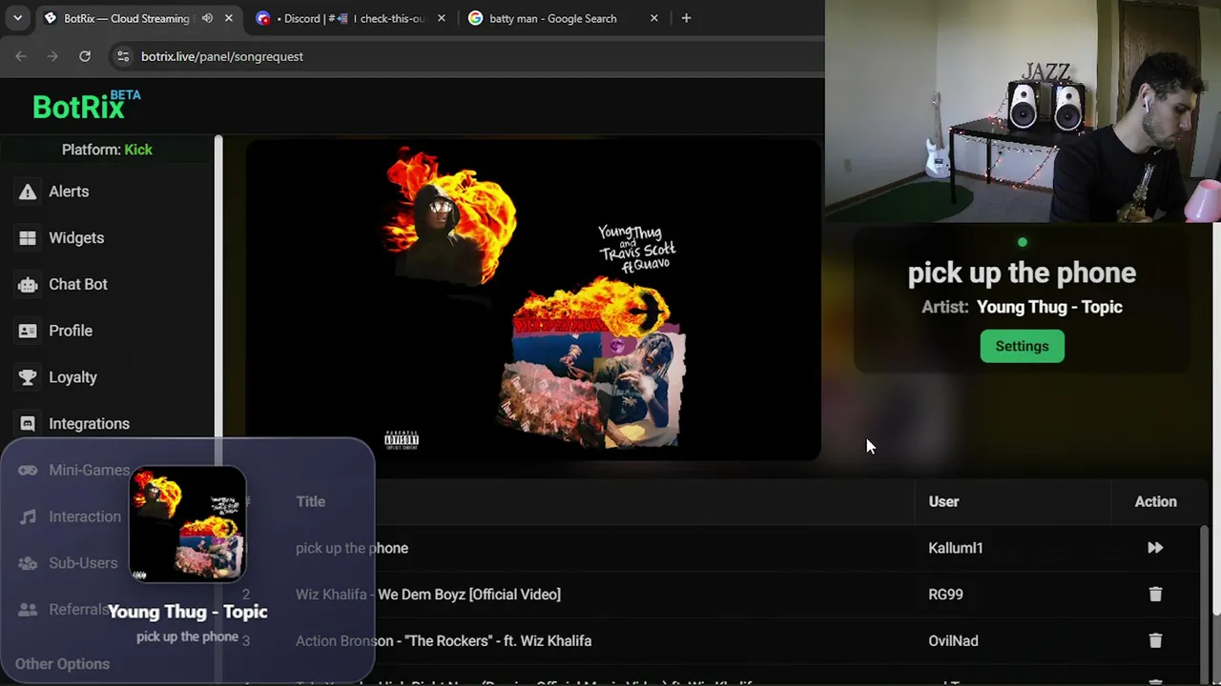Delete the RG99 song request with trash icon
Screen dimensions: 1221x686
pos(1155,595)
